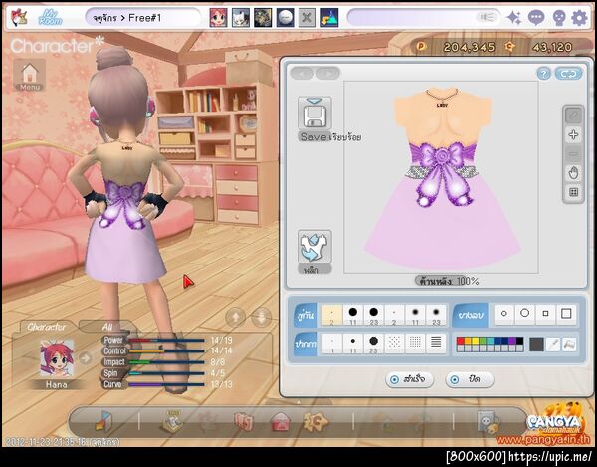Open the settings gear icon
The width and height of the screenshot is (597, 467).
pyautogui.click(x=579, y=18)
